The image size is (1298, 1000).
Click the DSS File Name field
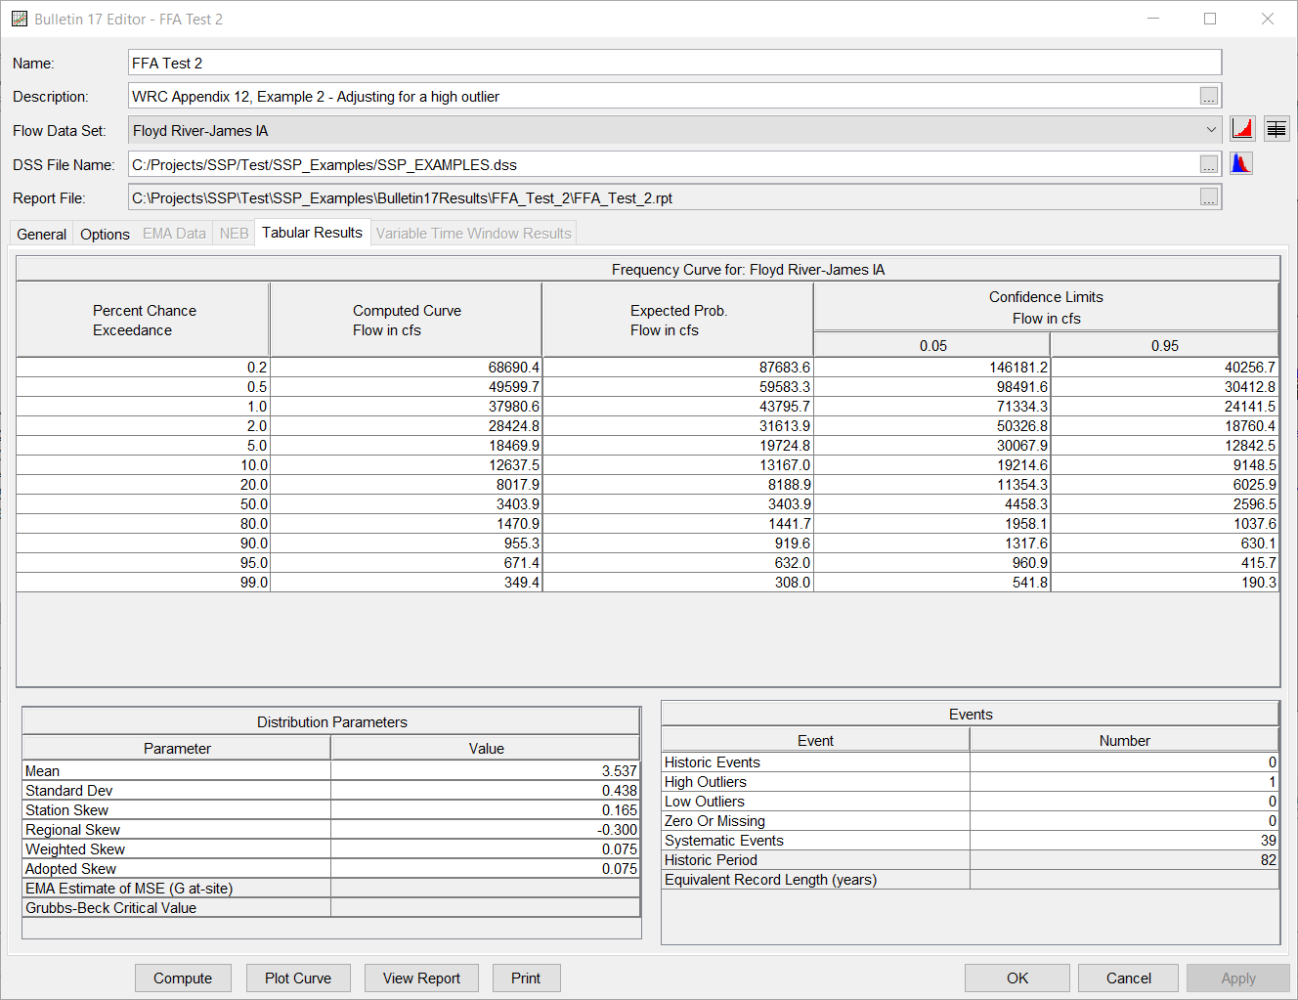(x=664, y=164)
